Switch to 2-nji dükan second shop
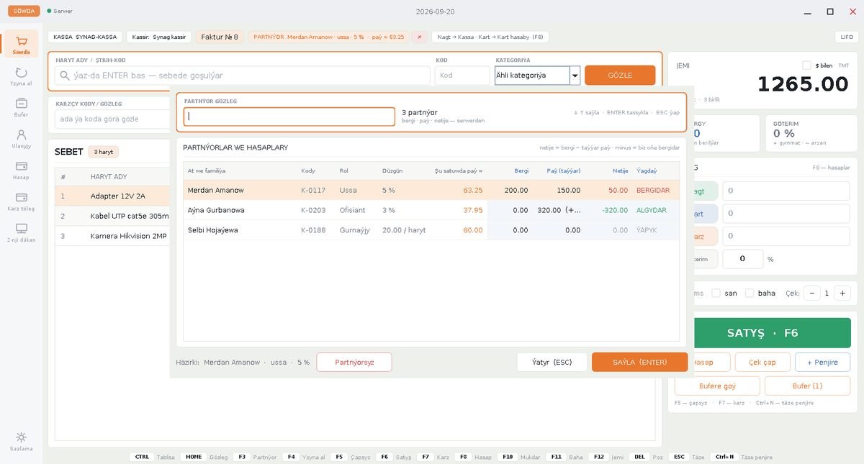This screenshot has width=864, height=464. click(21, 232)
